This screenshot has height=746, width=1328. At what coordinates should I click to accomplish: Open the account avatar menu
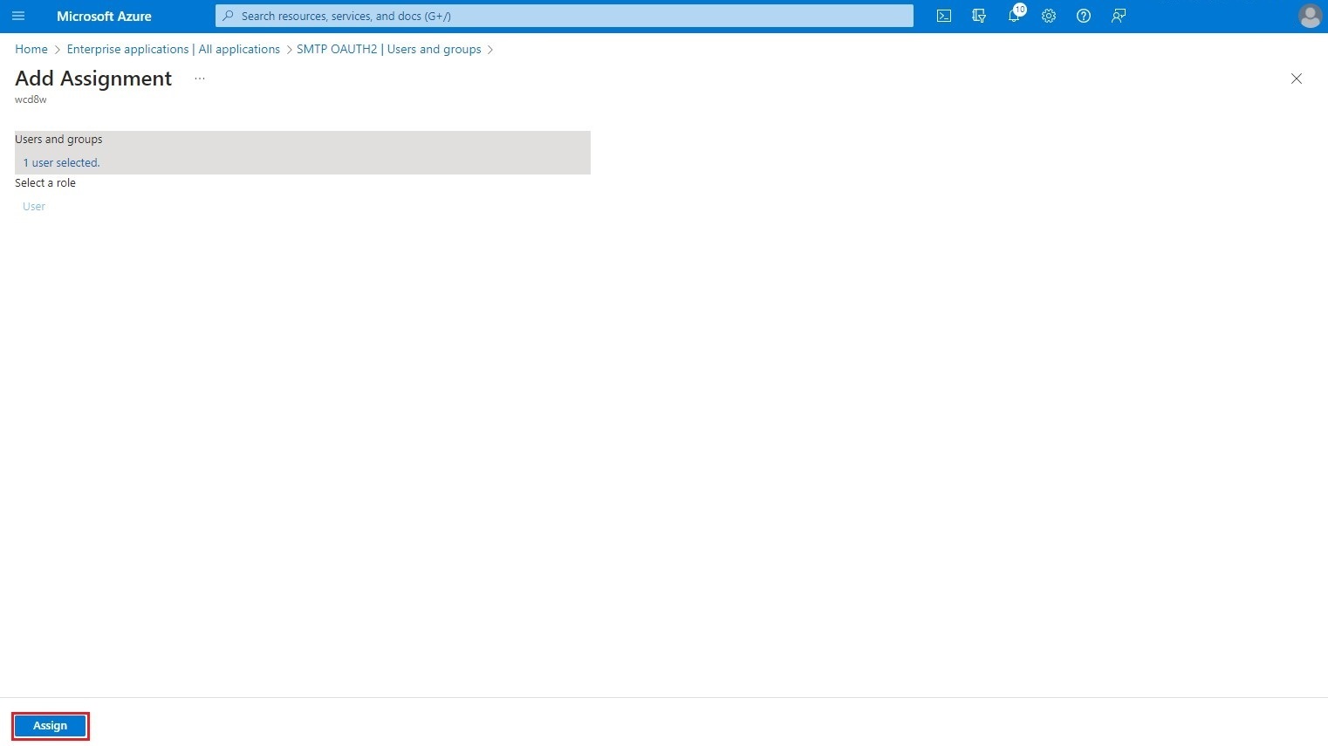pyautogui.click(x=1310, y=16)
